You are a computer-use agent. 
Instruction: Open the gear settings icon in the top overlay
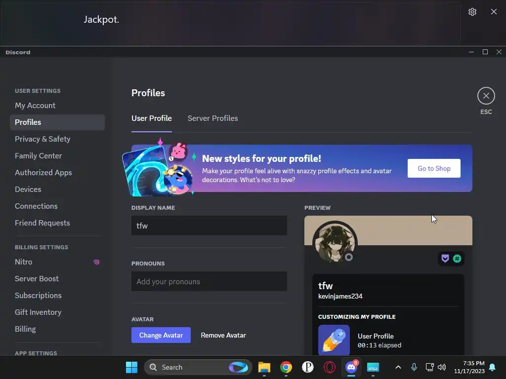coord(472,12)
